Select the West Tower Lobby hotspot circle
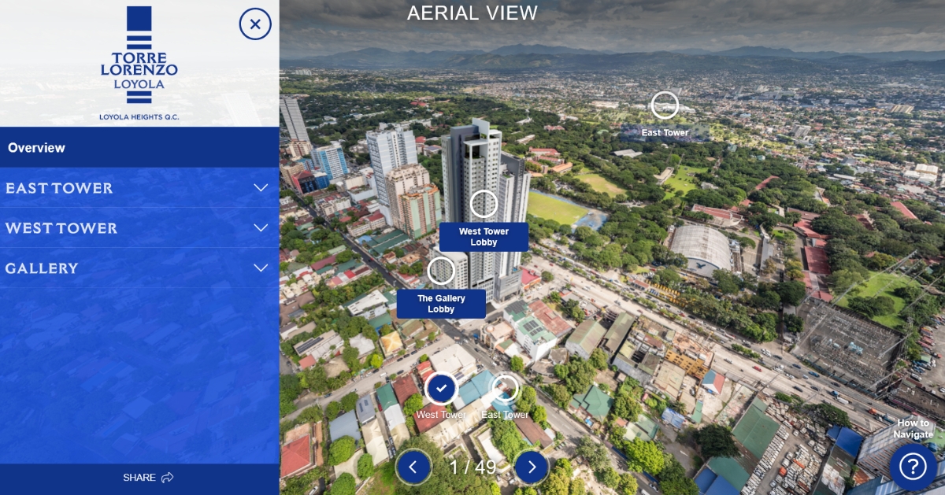This screenshot has height=495, width=945. click(x=484, y=204)
